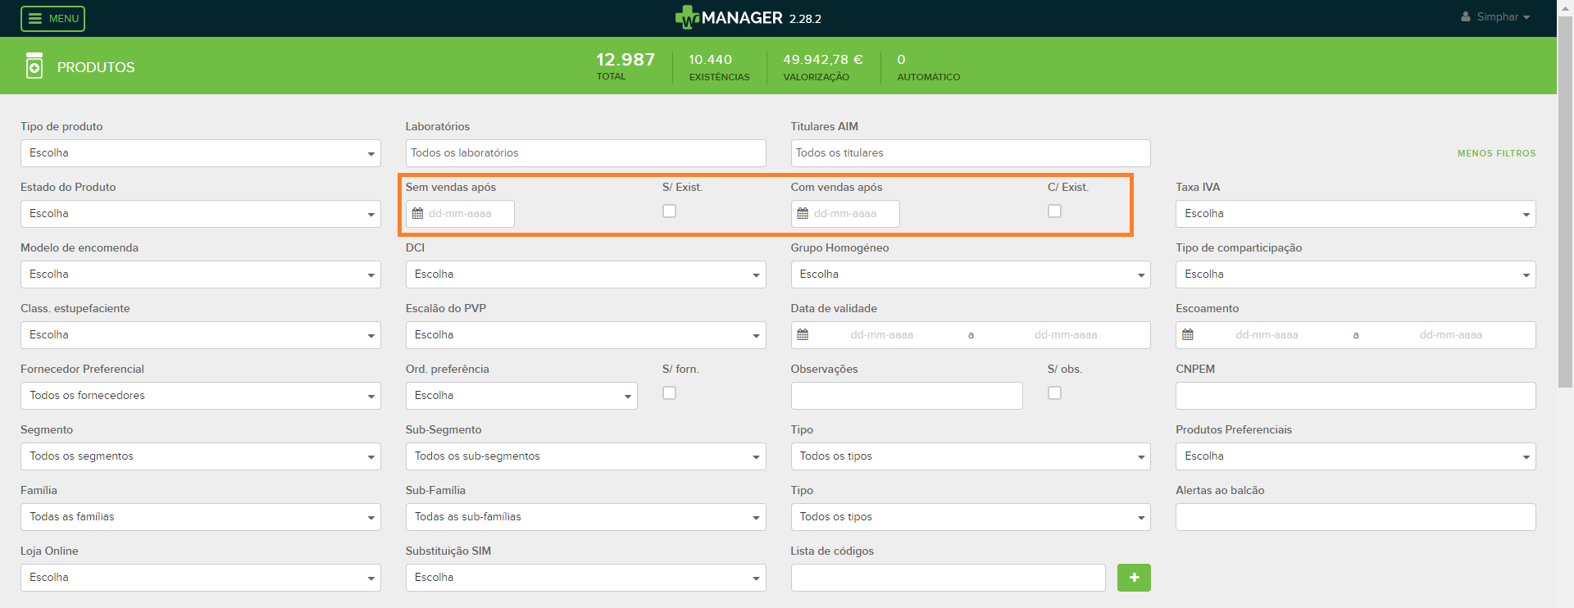Open the main MENU button
The image size is (1574, 608).
click(53, 18)
